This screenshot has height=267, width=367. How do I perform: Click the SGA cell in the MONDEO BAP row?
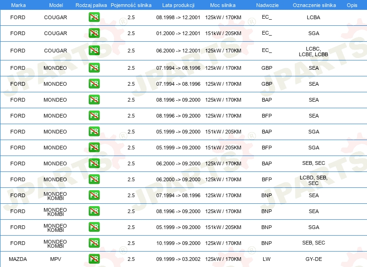[x=313, y=132]
